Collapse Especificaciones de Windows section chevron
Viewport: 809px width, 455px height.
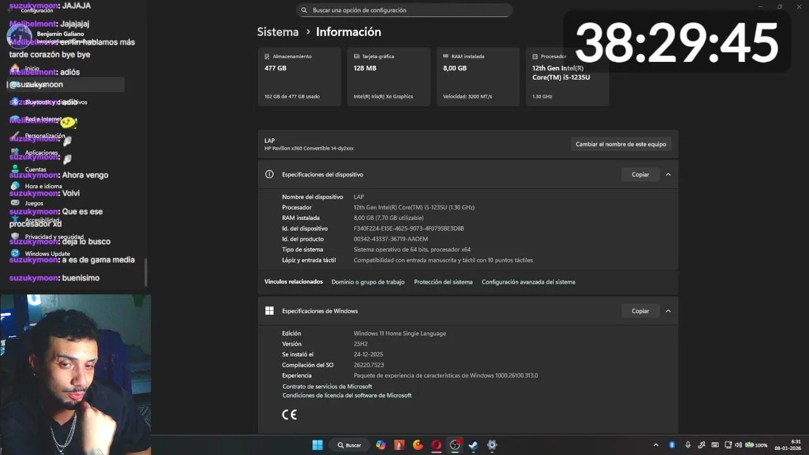pos(668,311)
